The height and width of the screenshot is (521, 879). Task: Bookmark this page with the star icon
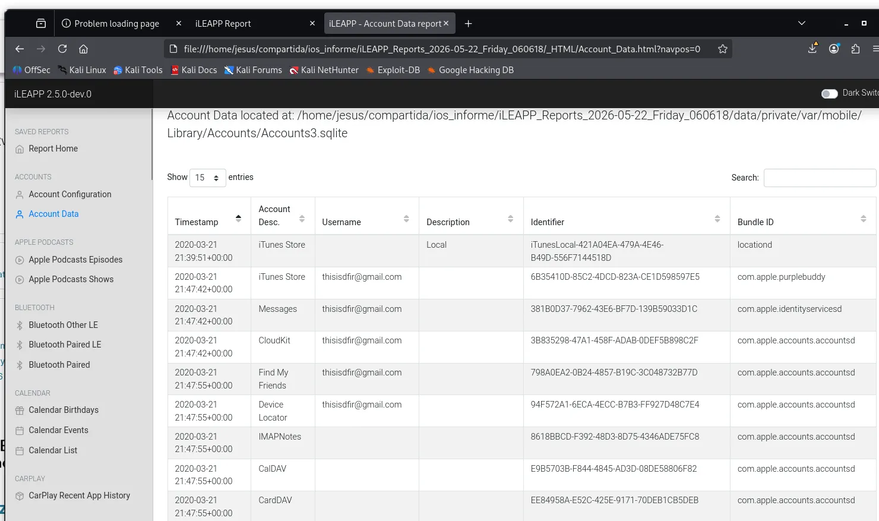(x=723, y=49)
